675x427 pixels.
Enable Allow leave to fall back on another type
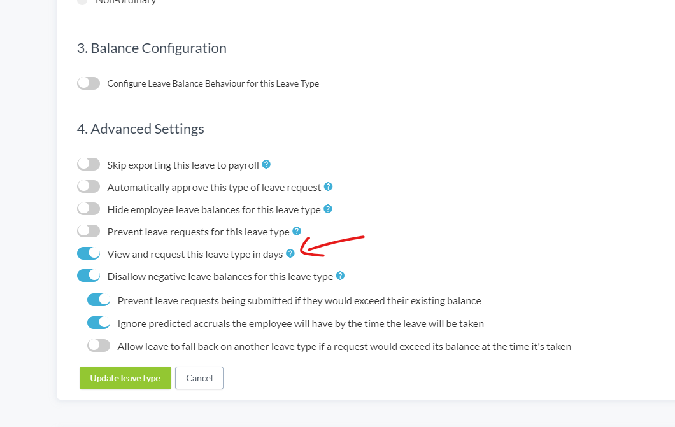[99, 346]
